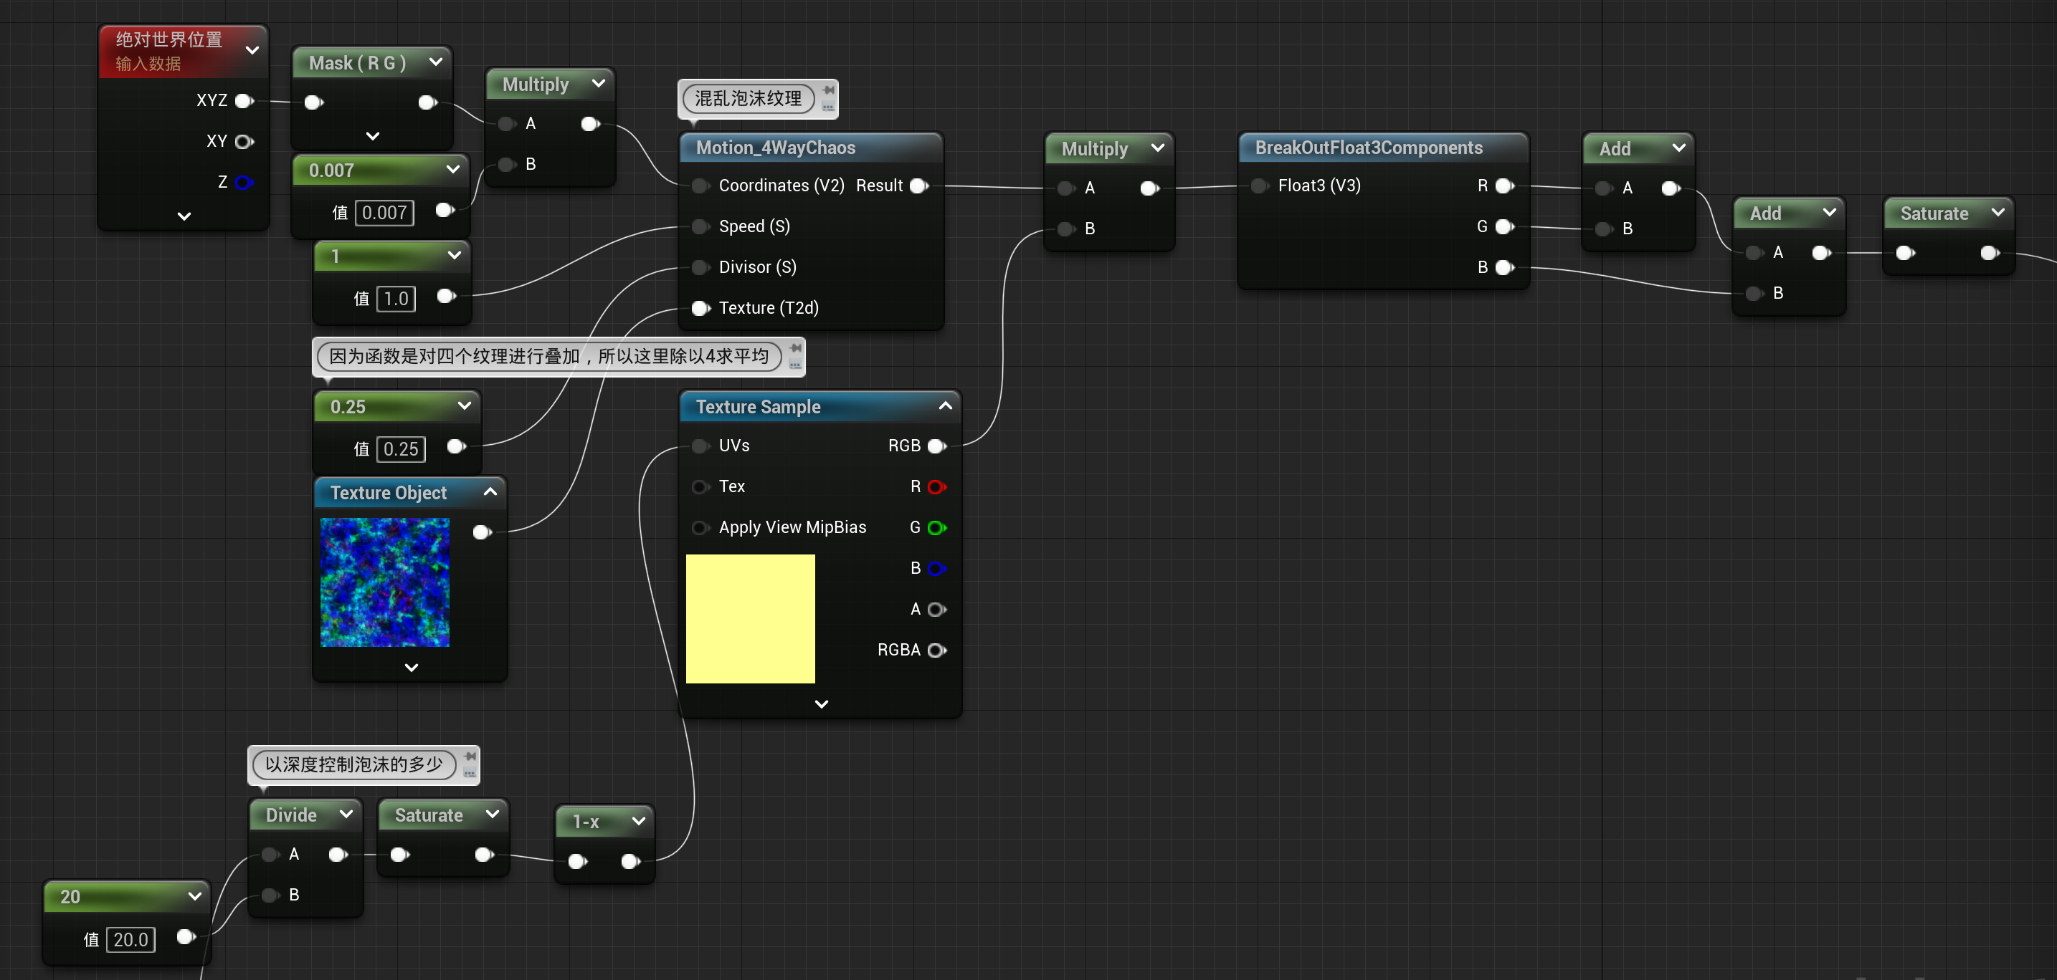
Task: Toggle the 0.25 node header chevron
Action: 465,405
